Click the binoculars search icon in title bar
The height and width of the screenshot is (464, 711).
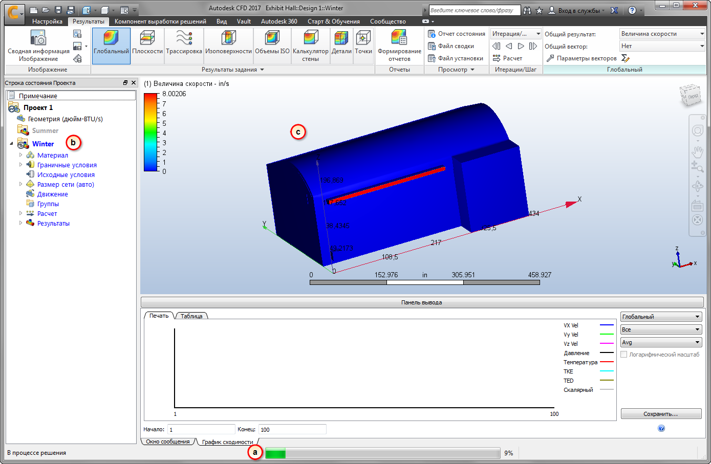coord(527,10)
